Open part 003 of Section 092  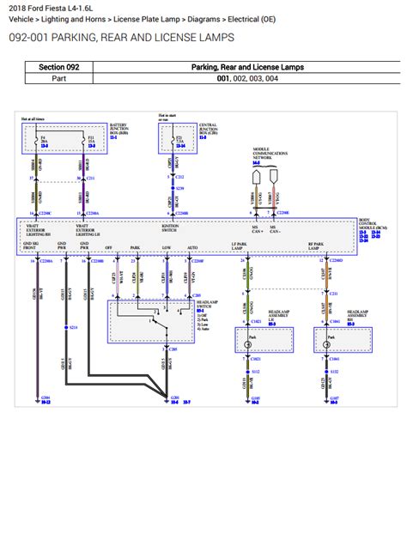point(256,78)
